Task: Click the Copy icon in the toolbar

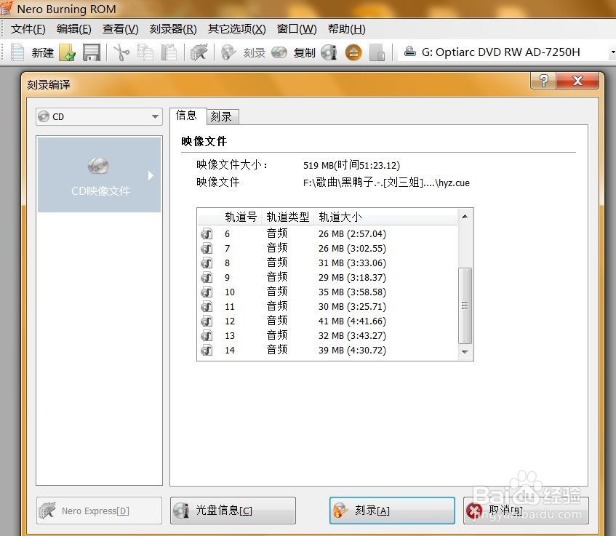Action: click(145, 52)
